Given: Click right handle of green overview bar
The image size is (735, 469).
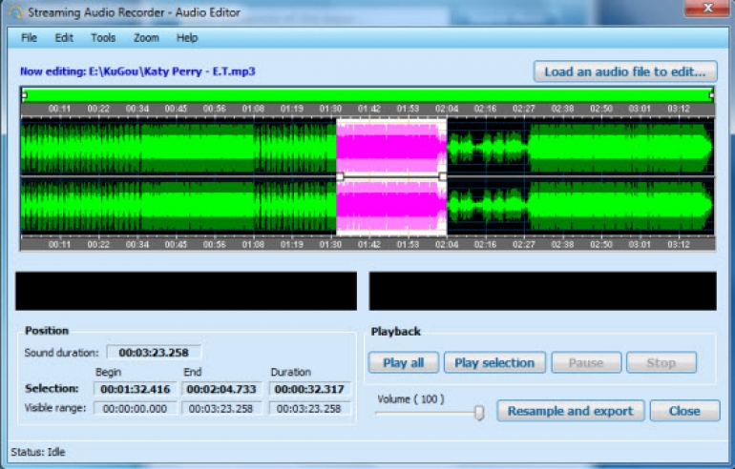Looking at the screenshot, I should [711, 95].
